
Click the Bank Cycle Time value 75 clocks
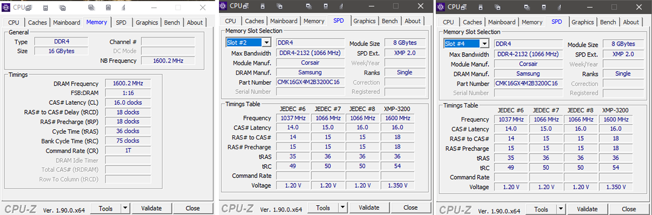tap(128, 141)
